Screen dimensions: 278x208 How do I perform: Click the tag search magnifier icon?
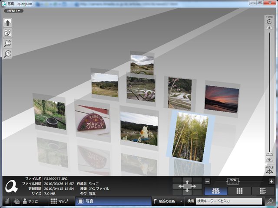[8, 54]
